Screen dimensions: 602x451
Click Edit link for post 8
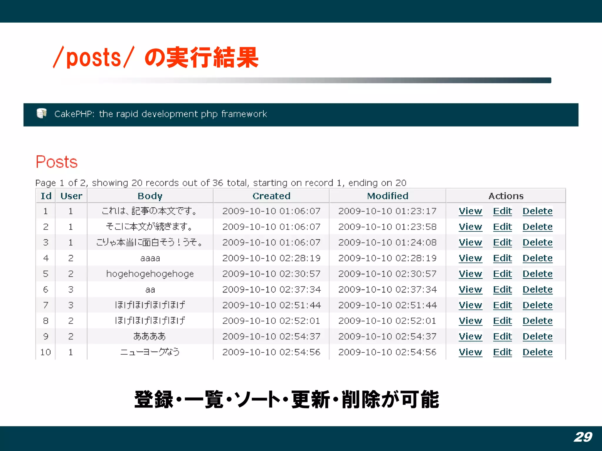[502, 321]
